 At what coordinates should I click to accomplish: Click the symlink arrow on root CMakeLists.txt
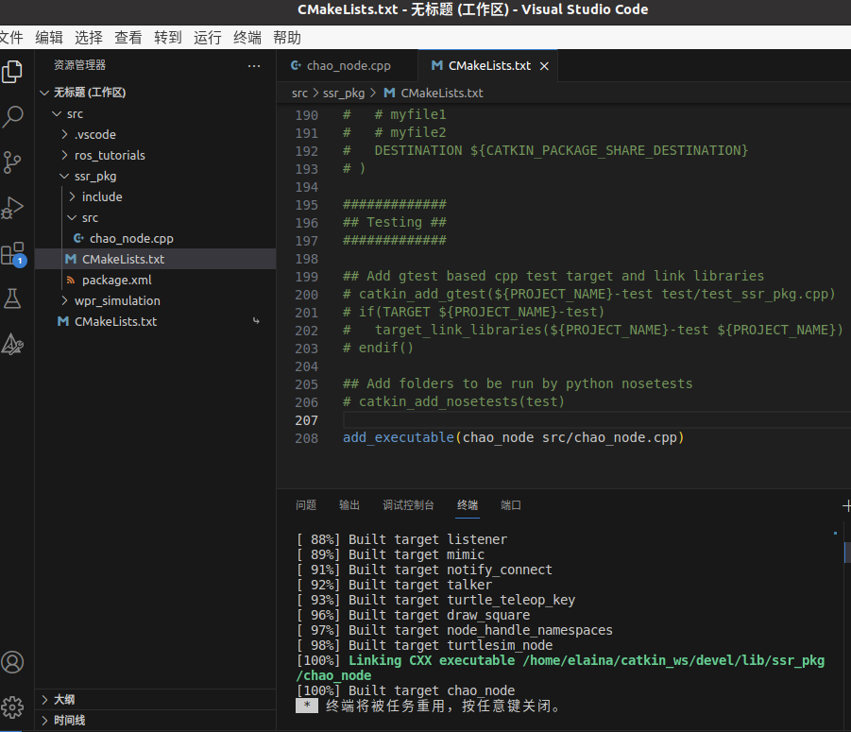tap(256, 321)
